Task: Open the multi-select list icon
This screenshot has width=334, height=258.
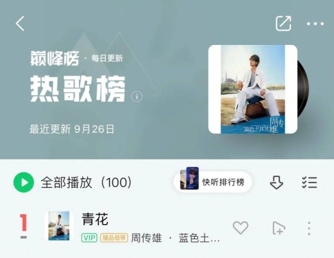Action: 310,183
